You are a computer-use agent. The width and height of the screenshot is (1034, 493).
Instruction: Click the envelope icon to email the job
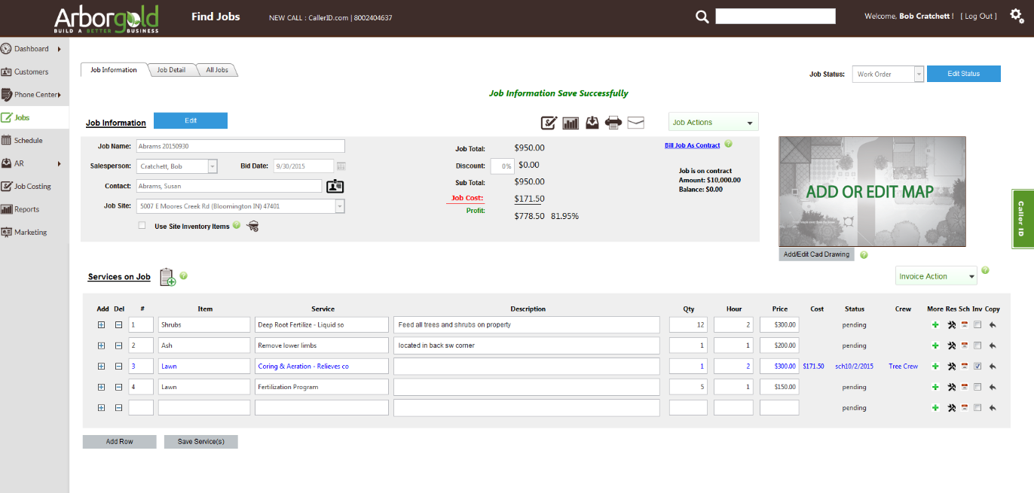[635, 122]
